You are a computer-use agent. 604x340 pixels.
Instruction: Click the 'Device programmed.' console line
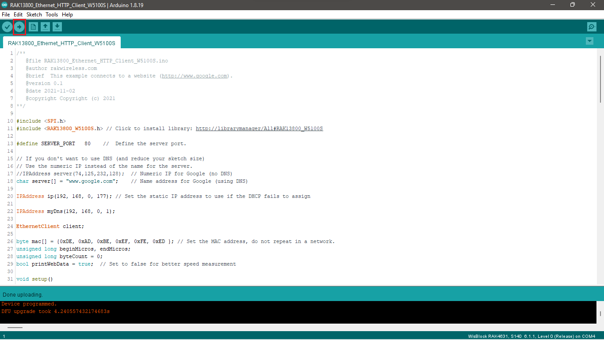click(29, 304)
